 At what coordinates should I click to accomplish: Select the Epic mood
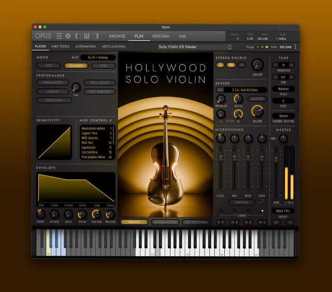click(104, 66)
